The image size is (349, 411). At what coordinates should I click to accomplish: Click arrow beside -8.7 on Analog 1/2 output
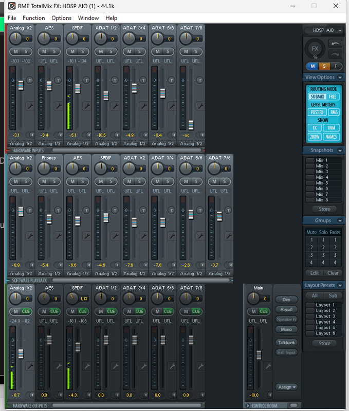32,395
